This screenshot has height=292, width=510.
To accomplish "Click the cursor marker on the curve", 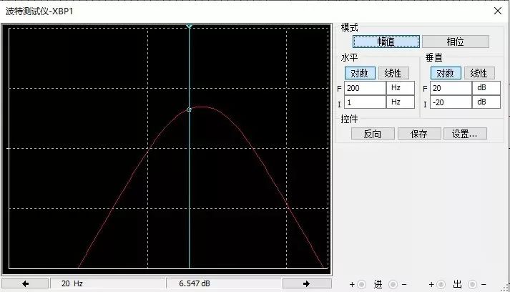I will (189, 109).
